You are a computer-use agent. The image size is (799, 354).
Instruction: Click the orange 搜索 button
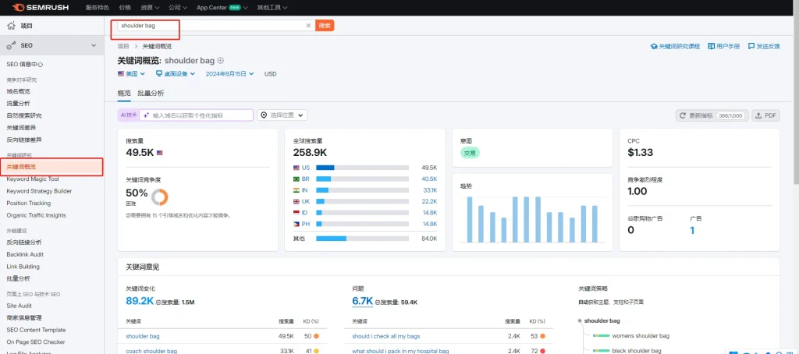325,26
